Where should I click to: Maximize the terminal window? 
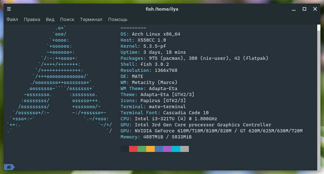pyautogui.click(x=304, y=9)
